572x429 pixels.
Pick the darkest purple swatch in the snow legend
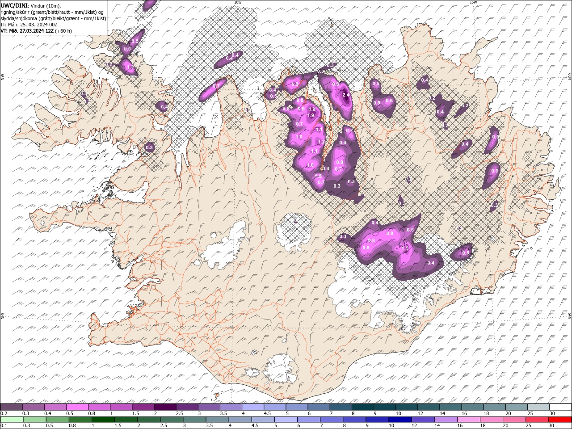click(x=165, y=407)
